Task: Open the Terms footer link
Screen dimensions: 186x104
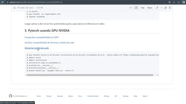Action: 39,96
